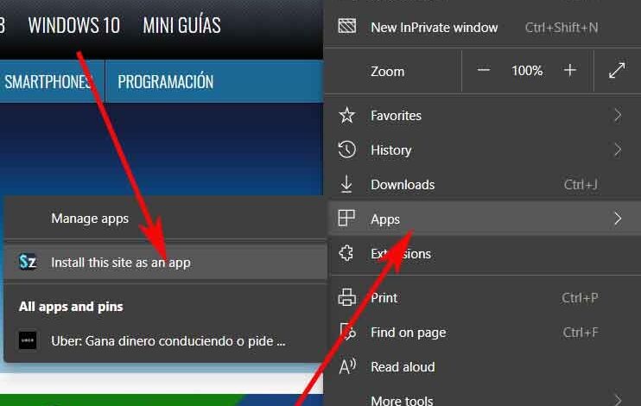Click the Zoom label

tap(387, 71)
